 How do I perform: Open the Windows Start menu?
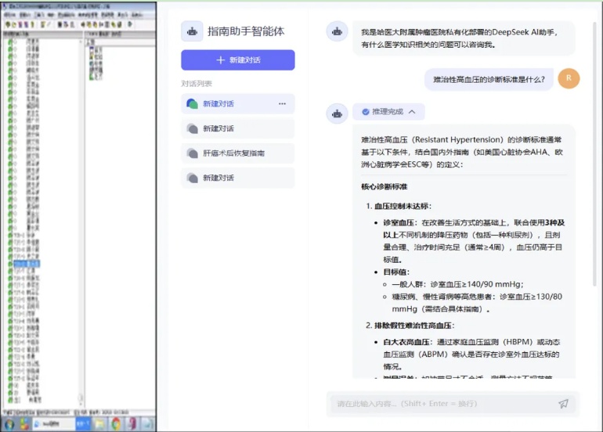(9, 423)
